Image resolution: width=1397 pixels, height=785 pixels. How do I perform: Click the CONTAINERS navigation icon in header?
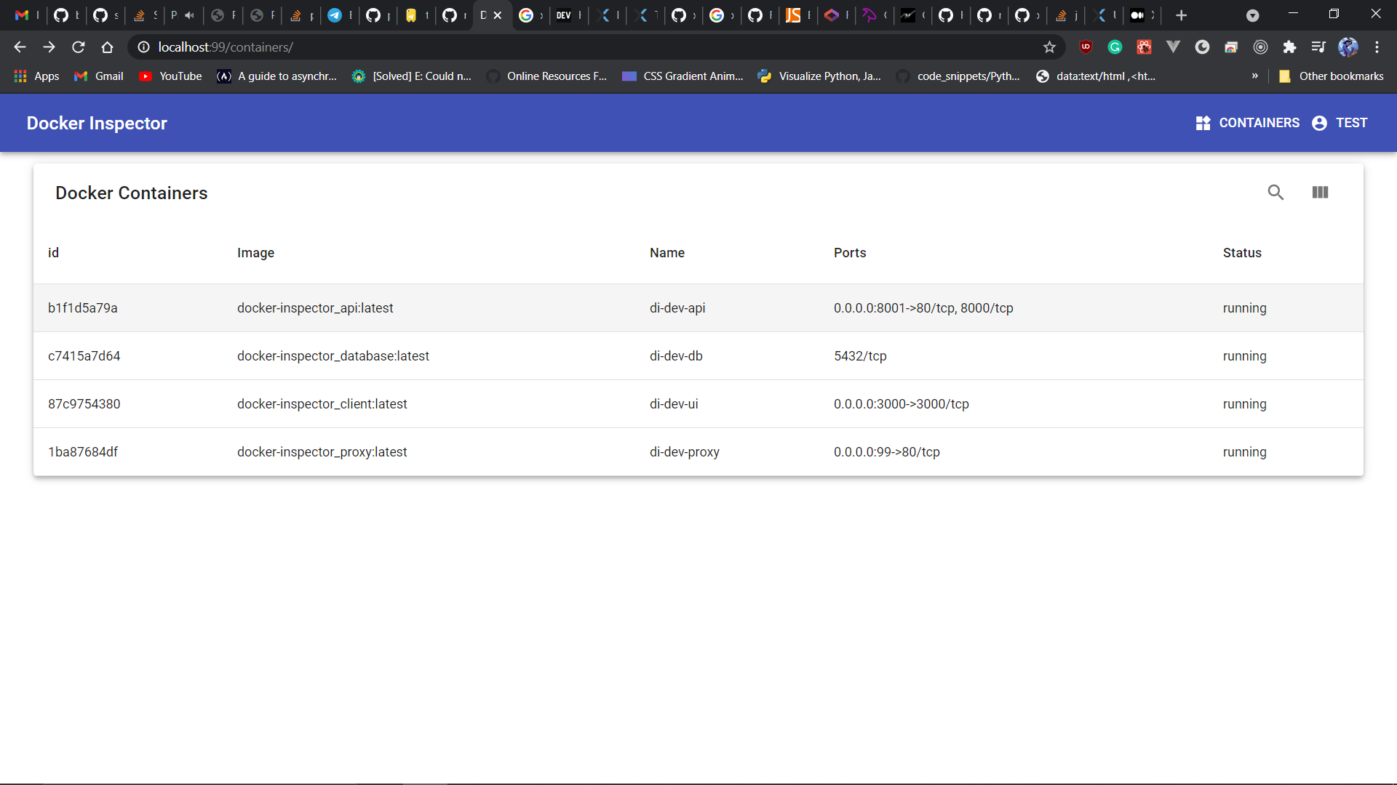tap(1203, 123)
